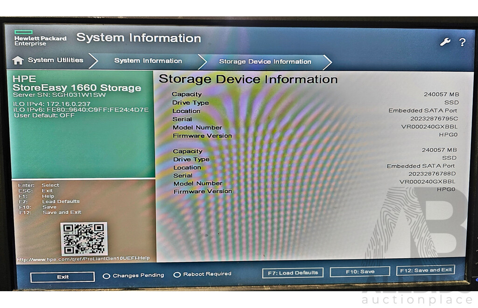
Task: Click Server SN: SGH031W1SW text
Action: (x=59, y=95)
